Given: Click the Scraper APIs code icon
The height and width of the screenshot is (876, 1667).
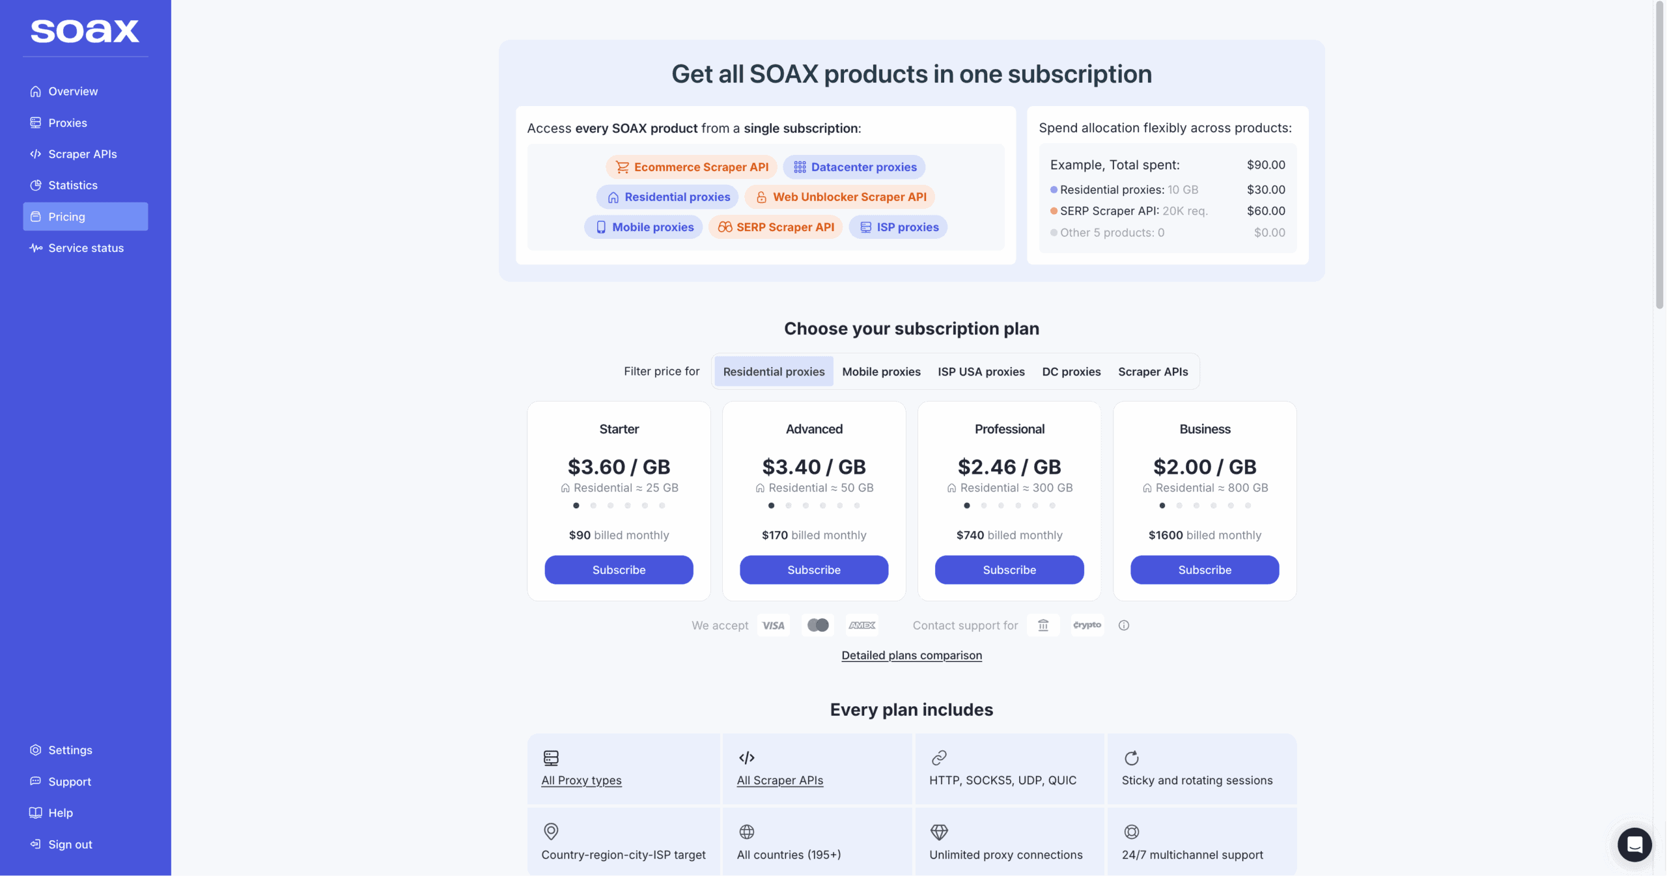Looking at the screenshot, I should pos(36,154).
